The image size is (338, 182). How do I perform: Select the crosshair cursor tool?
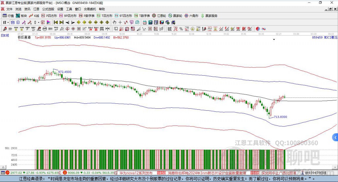pos(120,22)
